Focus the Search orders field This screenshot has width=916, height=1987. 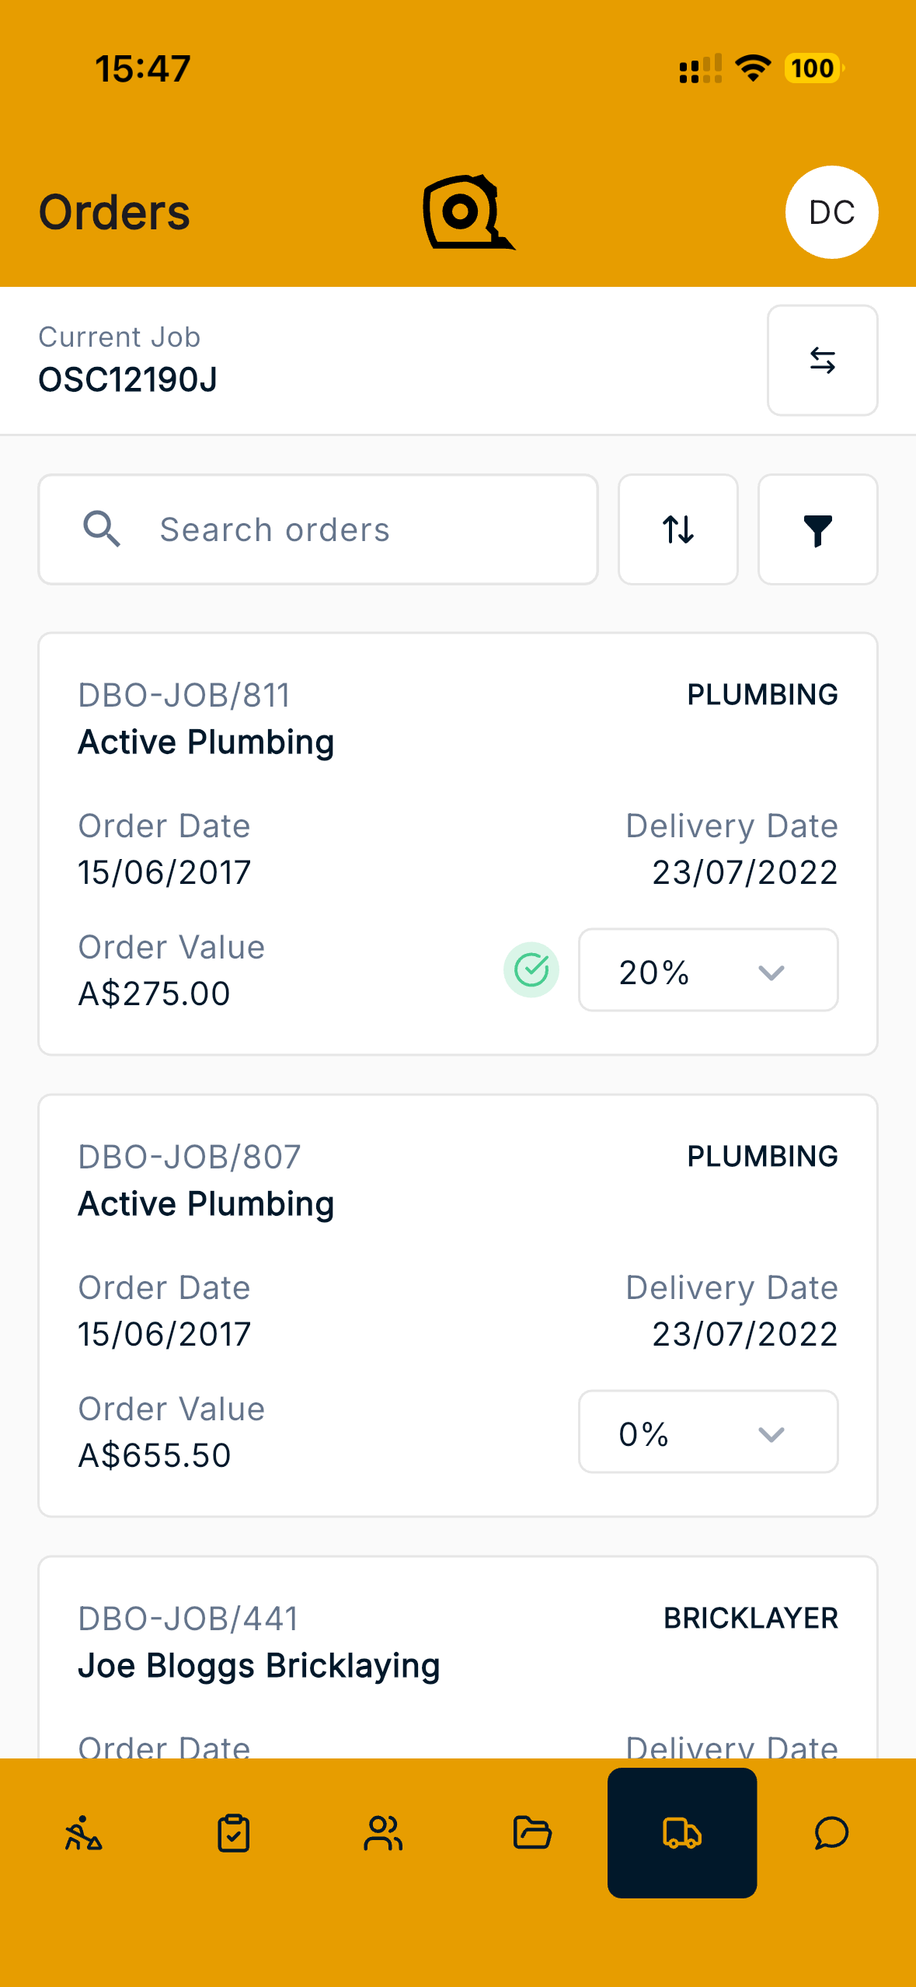(x=319, y=529)
